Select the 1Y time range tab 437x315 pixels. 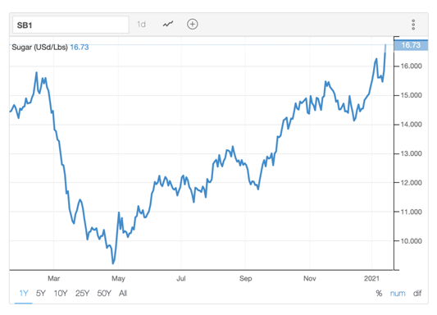point(24,293)
